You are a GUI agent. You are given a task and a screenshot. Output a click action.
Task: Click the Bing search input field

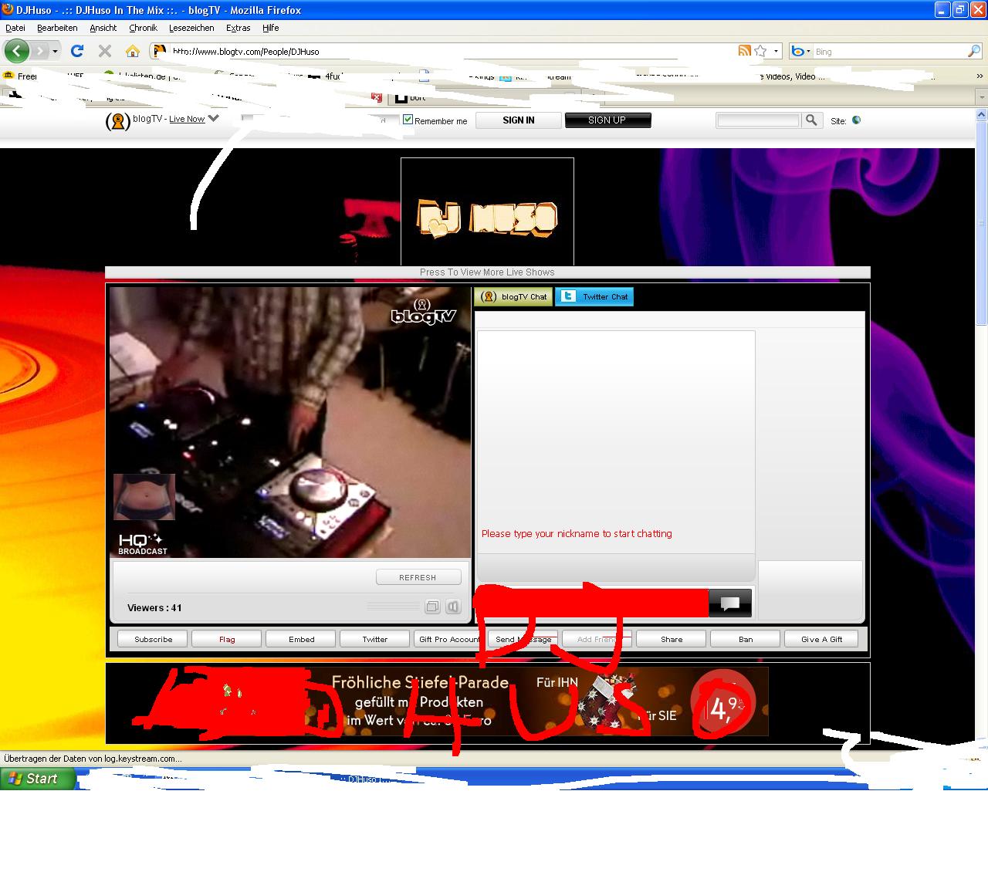(889, 52)
